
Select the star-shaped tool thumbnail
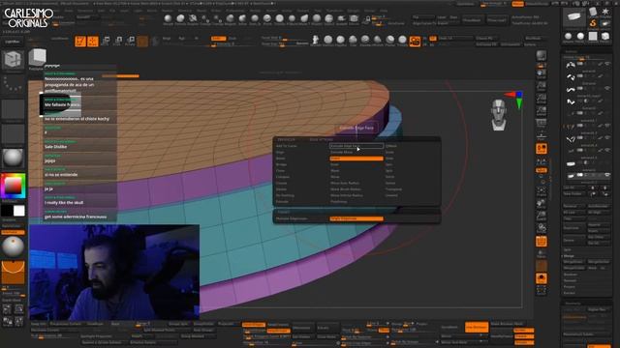point(605,12)
